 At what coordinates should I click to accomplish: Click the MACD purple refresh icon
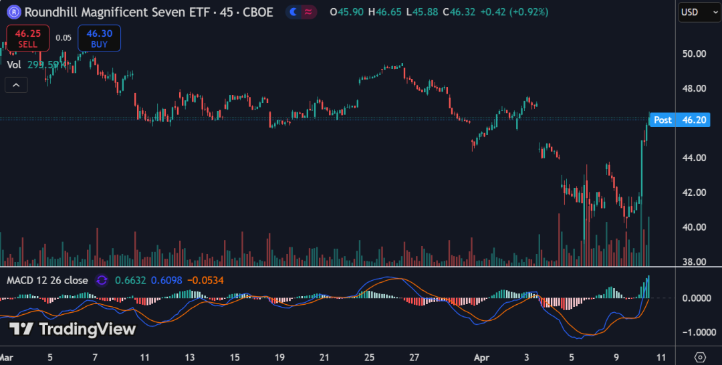pos(102,280)
